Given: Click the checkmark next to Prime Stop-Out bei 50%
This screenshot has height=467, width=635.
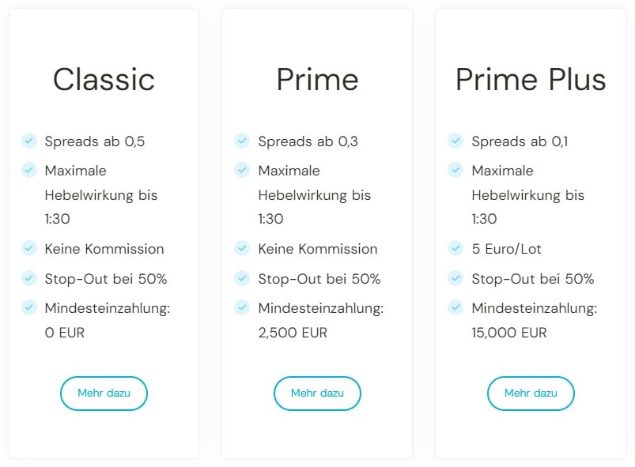Looking at the screenshot, I should (242, 278).
